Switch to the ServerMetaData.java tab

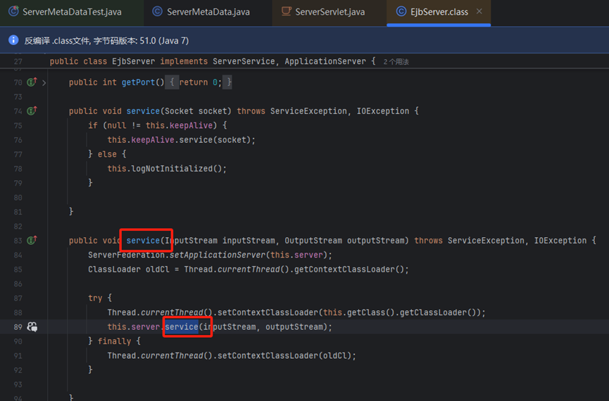click(x=208, y=12)
